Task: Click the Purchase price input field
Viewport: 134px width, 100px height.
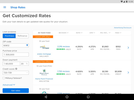Action: pyautogui.click(x=16, y=54)
